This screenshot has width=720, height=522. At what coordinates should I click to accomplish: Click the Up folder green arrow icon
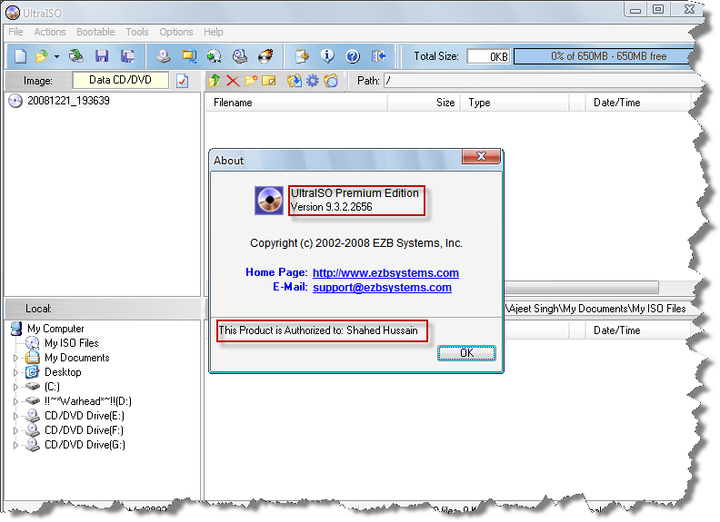[x=214, y=81]
